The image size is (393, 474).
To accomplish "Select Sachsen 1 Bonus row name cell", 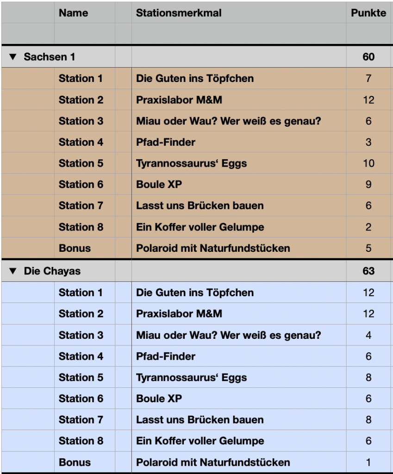I will (x=85, y=248).
